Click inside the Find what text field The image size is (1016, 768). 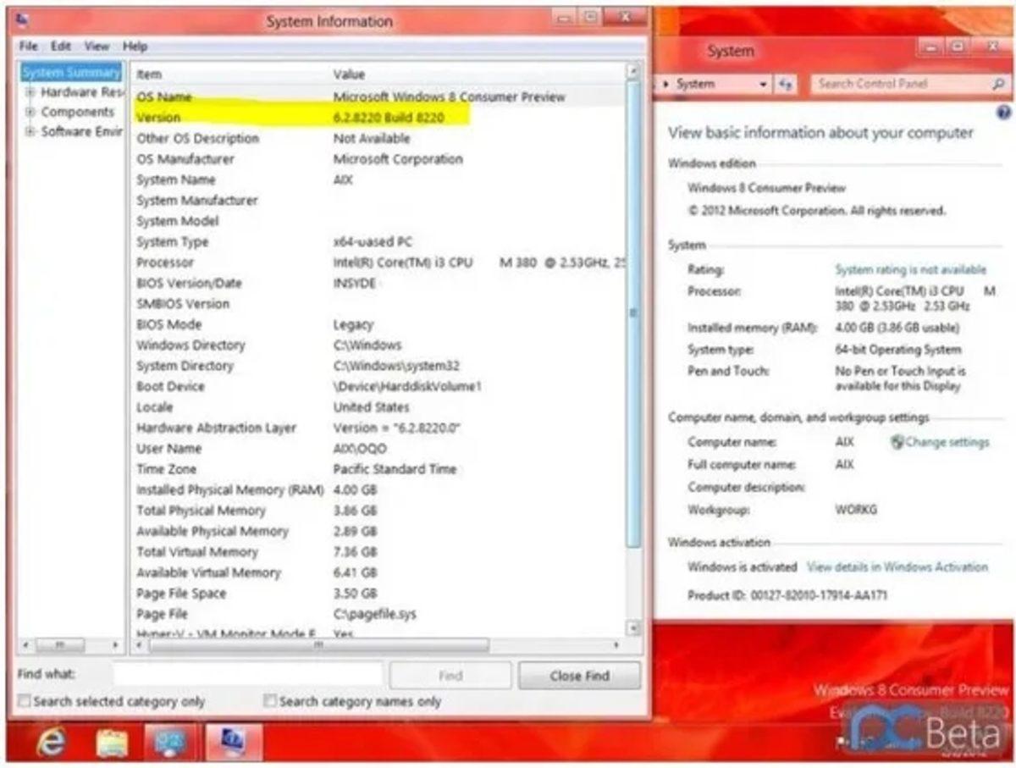pyautogui.click(x=246, y=674)
